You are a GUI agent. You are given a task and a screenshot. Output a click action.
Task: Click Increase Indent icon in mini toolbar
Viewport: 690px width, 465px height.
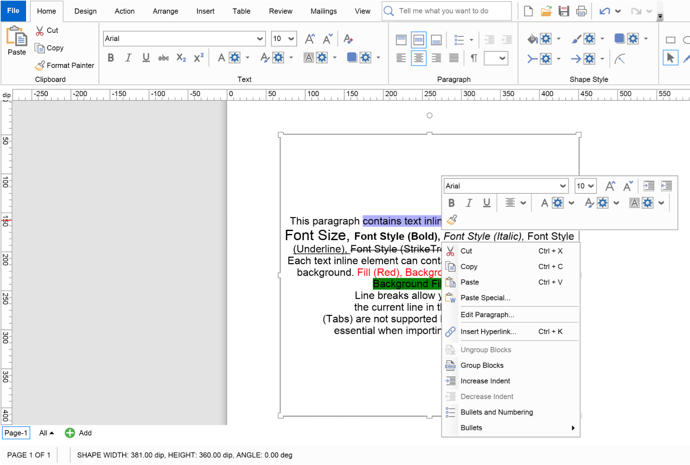(649, 186)
